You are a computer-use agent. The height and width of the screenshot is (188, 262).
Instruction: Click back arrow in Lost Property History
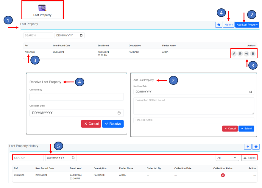(248, 147)
